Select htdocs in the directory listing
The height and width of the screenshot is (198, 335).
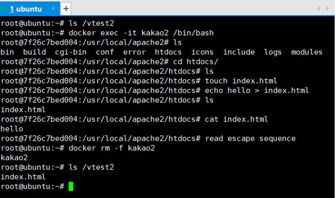point(168,52)
